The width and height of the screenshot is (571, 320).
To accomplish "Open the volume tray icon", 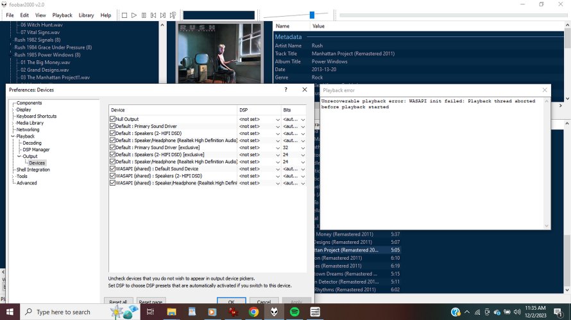I will (517, 312).
